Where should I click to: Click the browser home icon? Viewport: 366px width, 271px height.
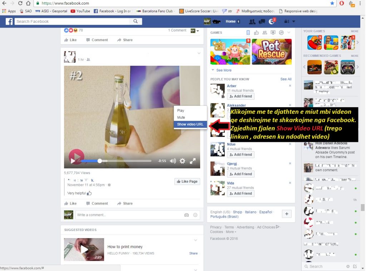28,3
